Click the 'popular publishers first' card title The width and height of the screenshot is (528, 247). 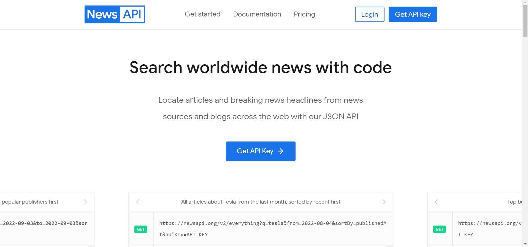[x=29, y=202]
